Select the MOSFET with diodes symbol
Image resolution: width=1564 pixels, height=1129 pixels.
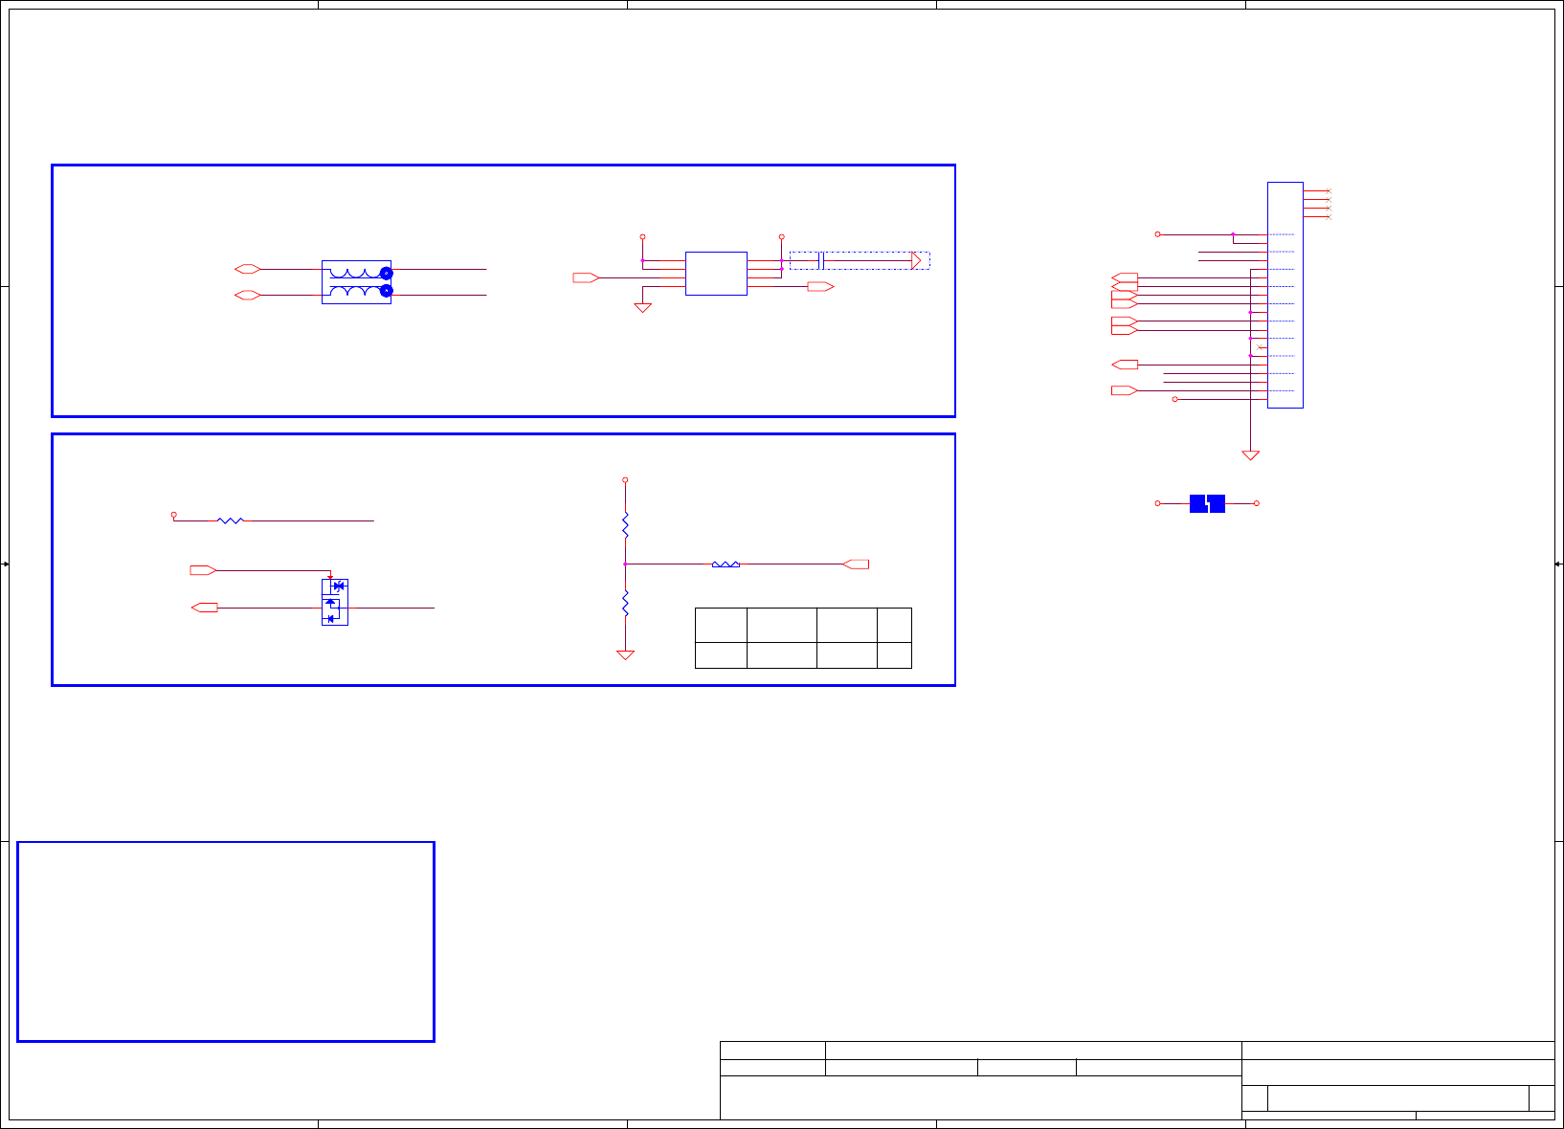coord(334,602)
